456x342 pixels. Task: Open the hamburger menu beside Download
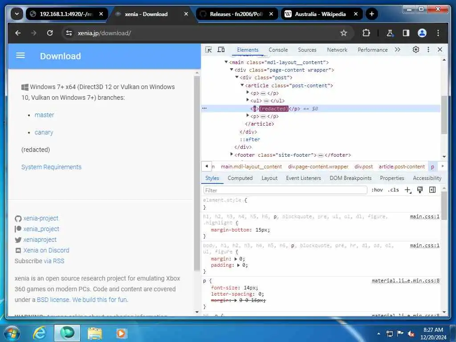[20, 56]
